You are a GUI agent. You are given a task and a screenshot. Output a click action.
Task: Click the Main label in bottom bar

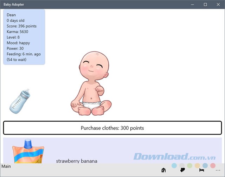(6, 166)
